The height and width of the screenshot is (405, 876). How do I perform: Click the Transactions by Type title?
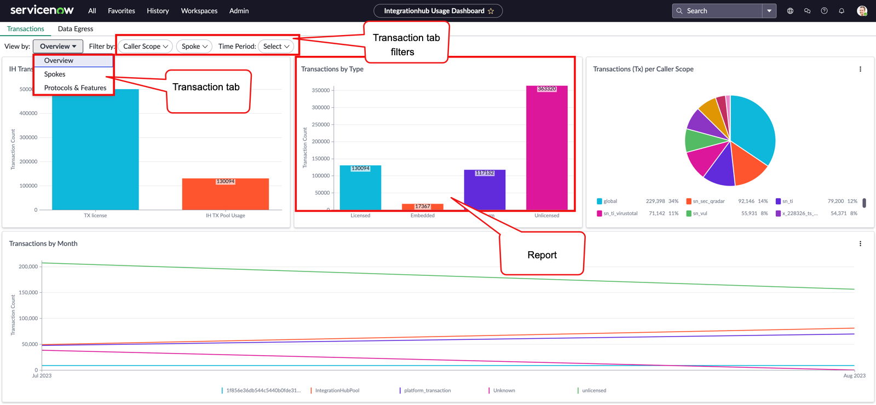pos(332,69)
